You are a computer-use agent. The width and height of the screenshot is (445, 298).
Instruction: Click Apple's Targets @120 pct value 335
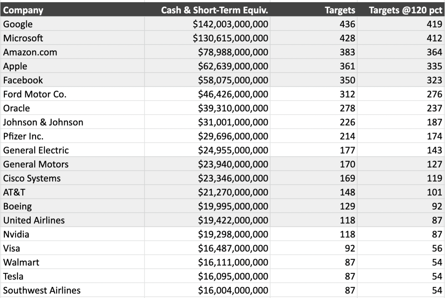click(434, 66)
